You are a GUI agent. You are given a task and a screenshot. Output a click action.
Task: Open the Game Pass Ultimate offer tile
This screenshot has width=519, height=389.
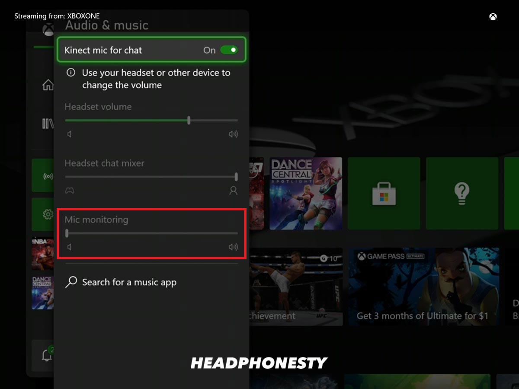(424, 287)
